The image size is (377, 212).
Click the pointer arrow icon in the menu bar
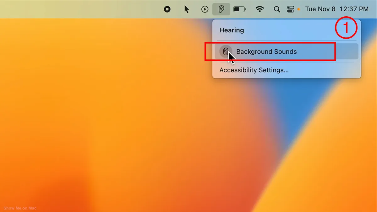pos(187,9)
